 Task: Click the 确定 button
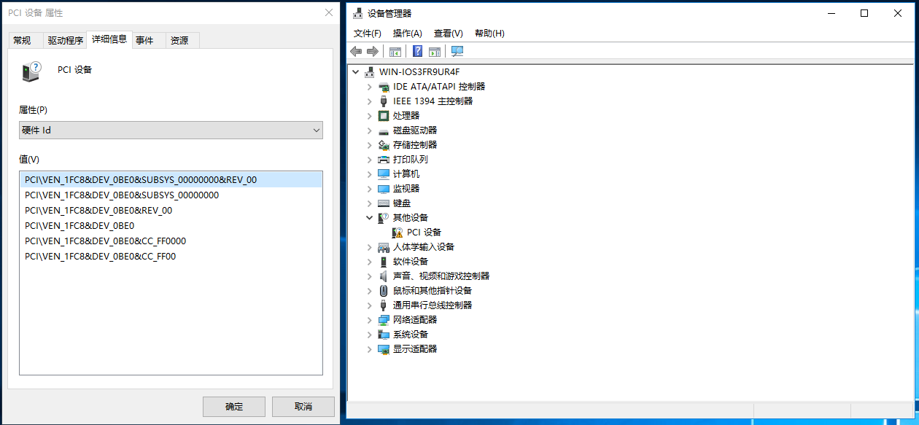click(x=234, y=407)
